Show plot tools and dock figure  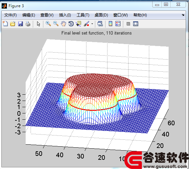coord(136,24)
